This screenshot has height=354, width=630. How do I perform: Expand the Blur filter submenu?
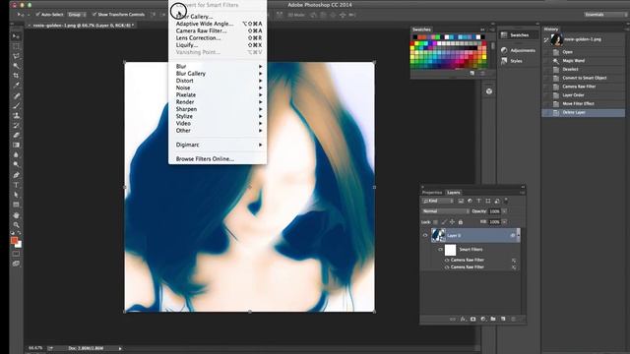[x=218, y=66]
